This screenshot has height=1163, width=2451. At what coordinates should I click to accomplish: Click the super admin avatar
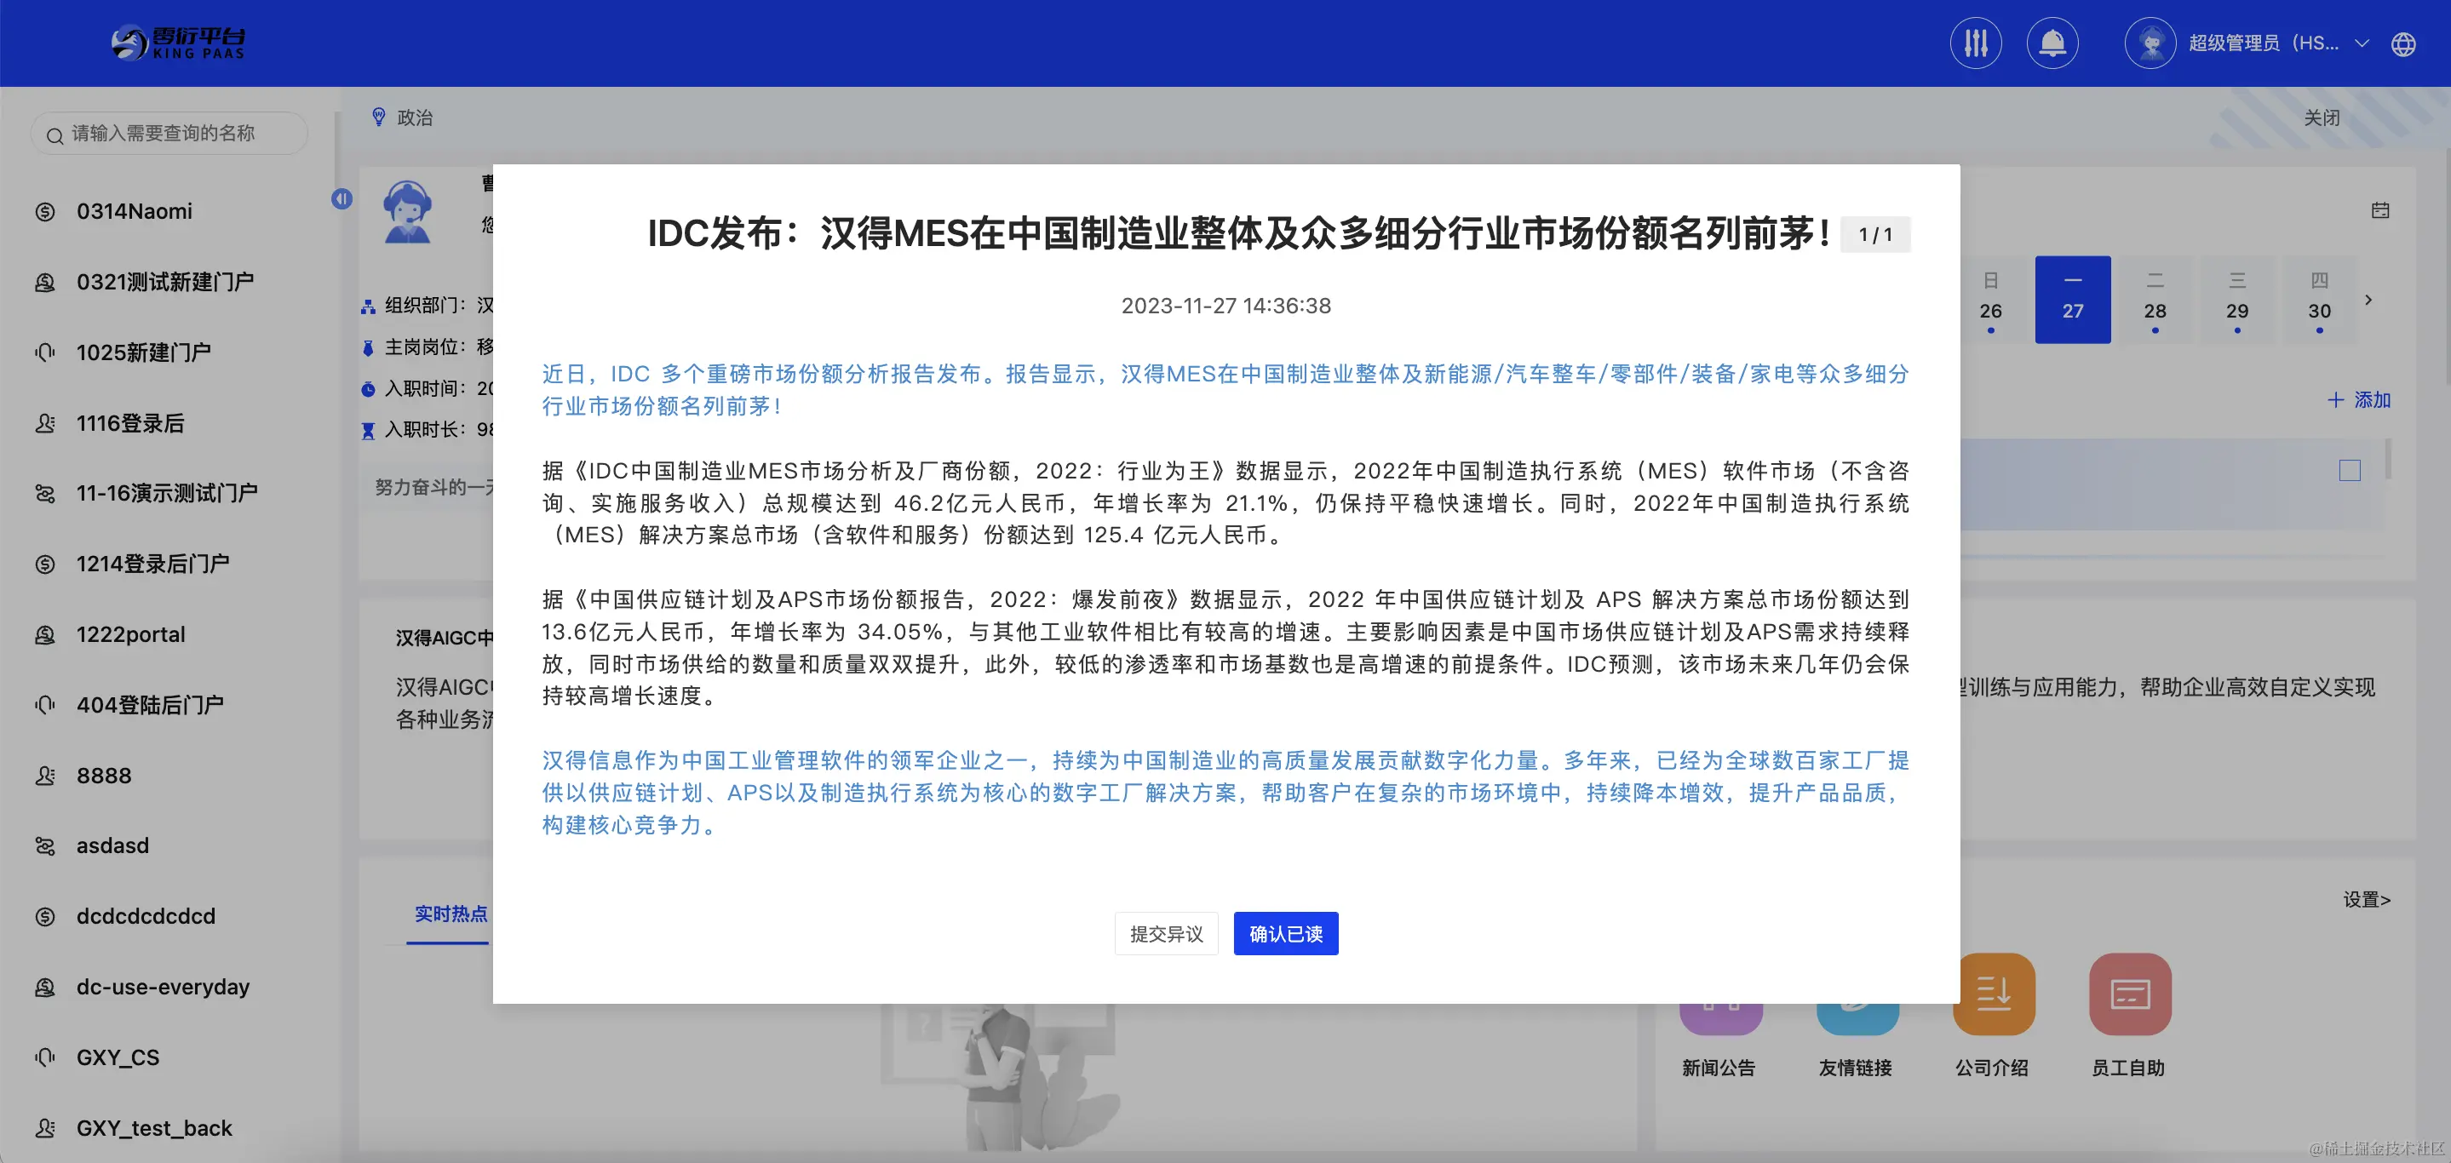coord(2150,43)
